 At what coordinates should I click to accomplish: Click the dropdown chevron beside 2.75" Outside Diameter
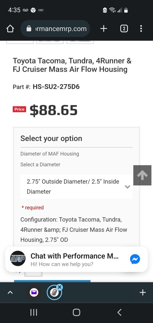pyautogui.click(x=127, y=187)
